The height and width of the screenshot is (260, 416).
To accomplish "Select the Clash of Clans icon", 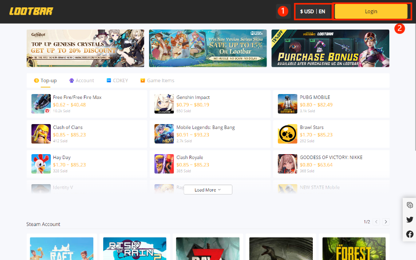I will click(x=41, y=134).
